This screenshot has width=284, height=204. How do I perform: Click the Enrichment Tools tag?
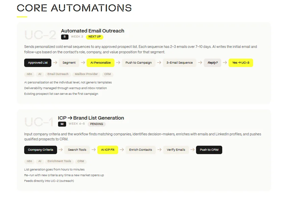point(59,161)
